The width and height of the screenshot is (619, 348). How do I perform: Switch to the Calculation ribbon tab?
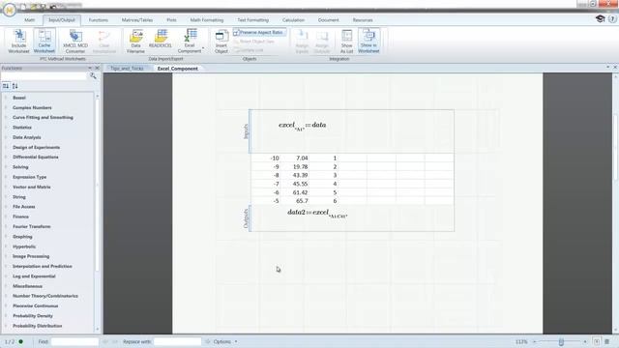coord(293,20)
